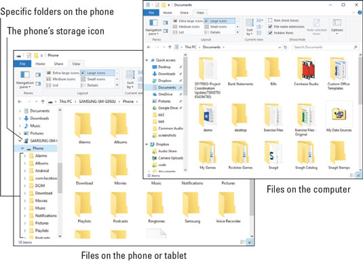Collapse the Phone storage node
The height and width of the screenshot is (261, 363).
(x=22, y=148)
